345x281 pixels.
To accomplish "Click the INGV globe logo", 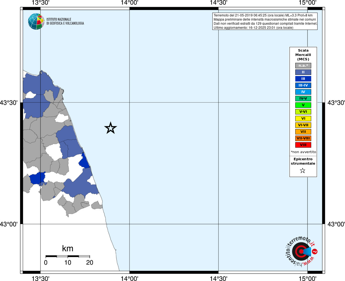I will click(36, 21).
